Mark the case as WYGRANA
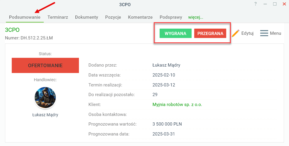289x146 pixels. tap(175, 33)
